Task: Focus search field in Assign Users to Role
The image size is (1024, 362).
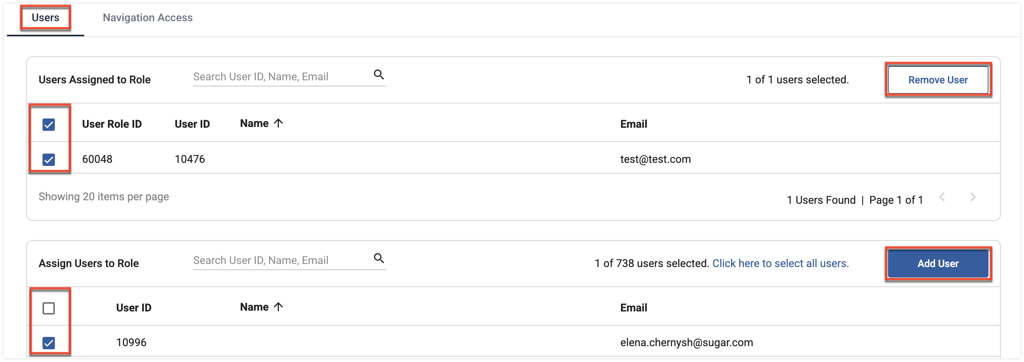Action: click(282, 261)
